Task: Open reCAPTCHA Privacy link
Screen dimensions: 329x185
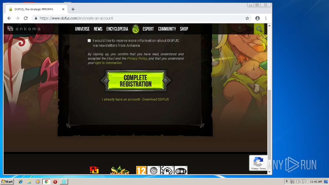Action: pyautogui.click(x=255, y=169)
